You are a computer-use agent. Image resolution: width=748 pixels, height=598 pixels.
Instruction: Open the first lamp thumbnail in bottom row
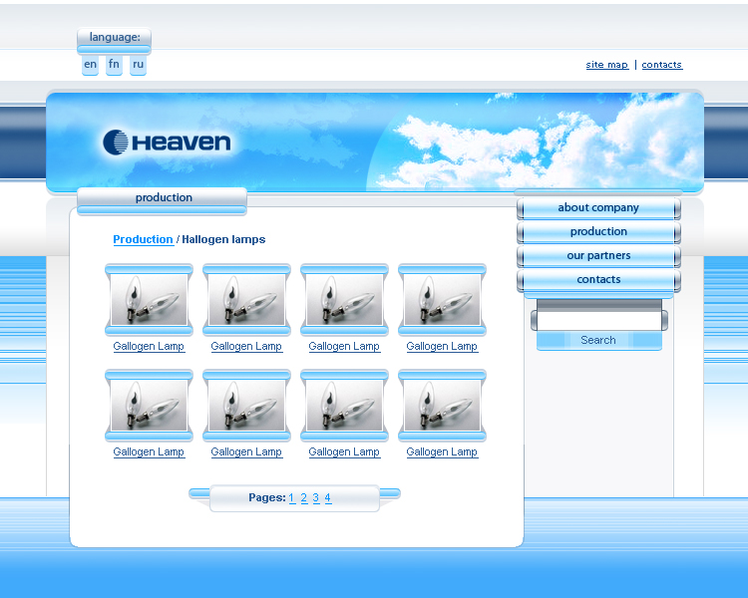148,405
